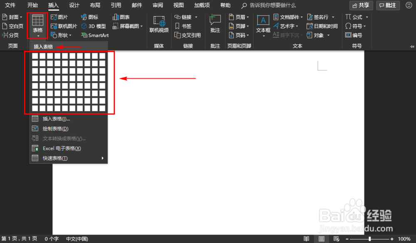Viewport: 416px width, 243px height.
Task: Insert a 分页 page break
Action: click(10, 35)
